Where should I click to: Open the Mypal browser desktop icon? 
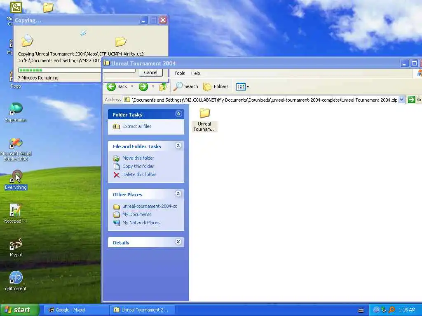click(x=16, y=247)
